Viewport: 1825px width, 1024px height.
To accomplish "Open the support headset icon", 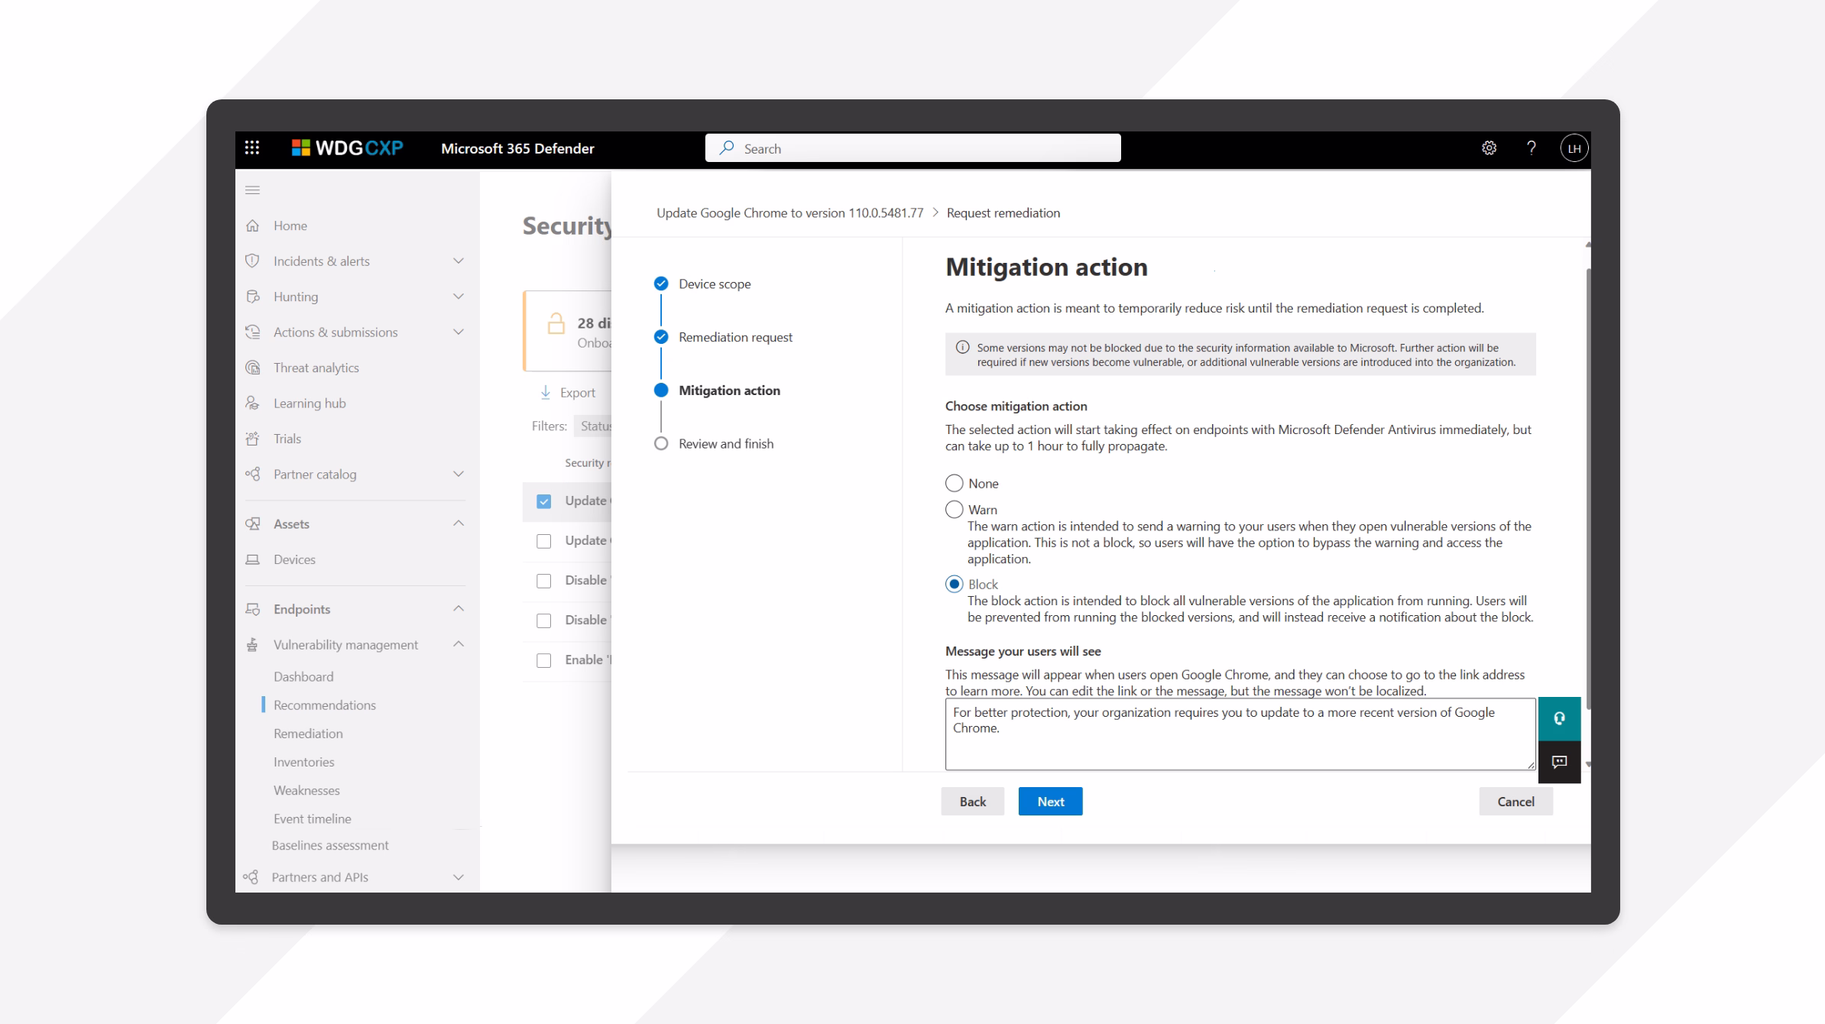I will tap(1560, 718).
